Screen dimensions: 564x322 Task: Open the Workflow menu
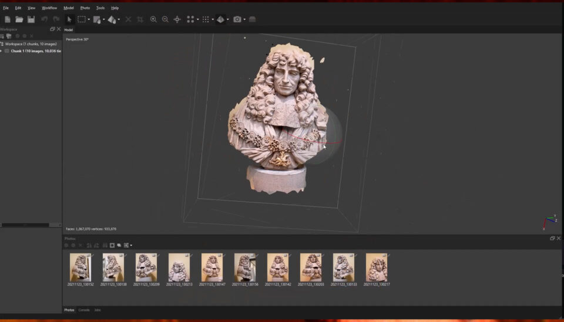click(49, 8)
